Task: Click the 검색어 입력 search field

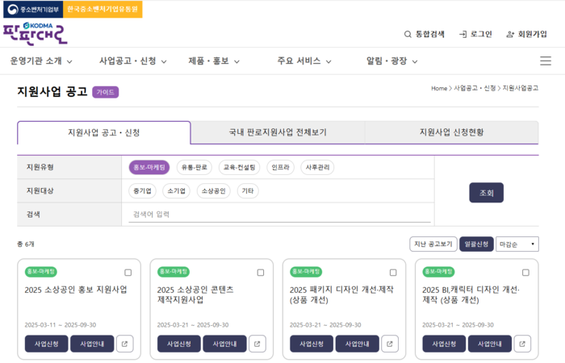Action: pyautogui.click(x=279, y=215)
